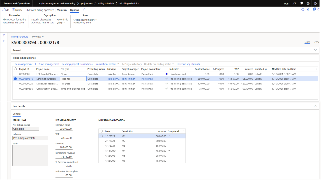The image size is (321, 185).
Task: Click the Edit pencil icon
Action: click(3, 10)
